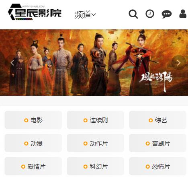Expand the 频道 channel dropdown
The width and height of the screenshot is (188, 177).
pyautogui.click(x=85, y=14)
